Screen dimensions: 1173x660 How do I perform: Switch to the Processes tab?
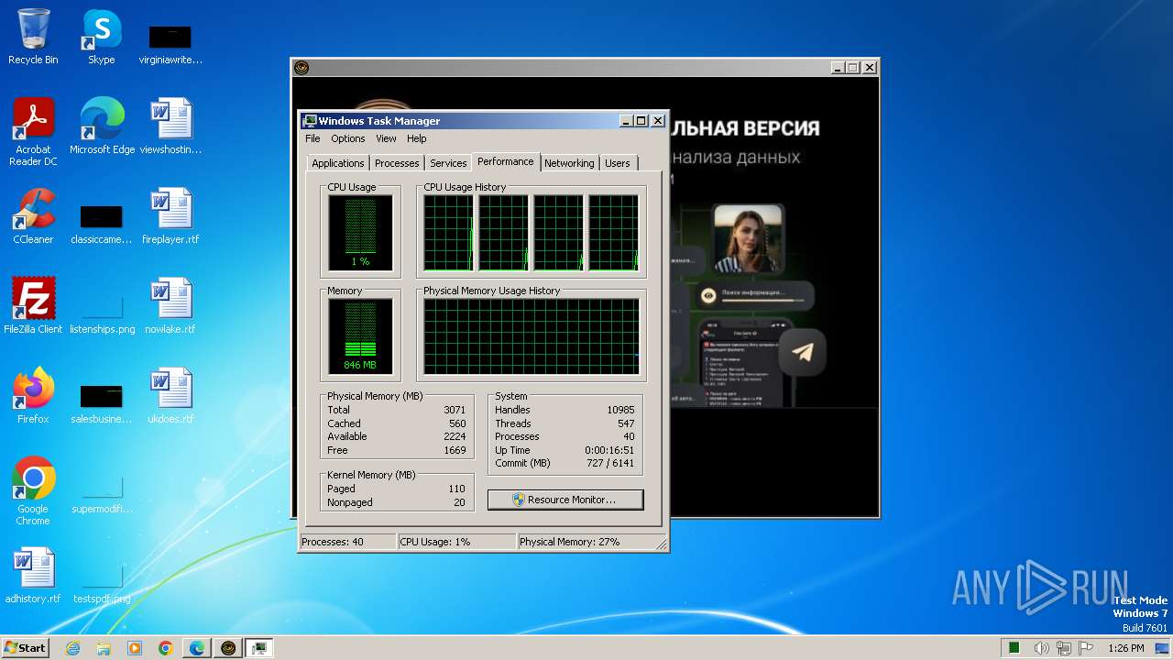[x=397, y=163]
